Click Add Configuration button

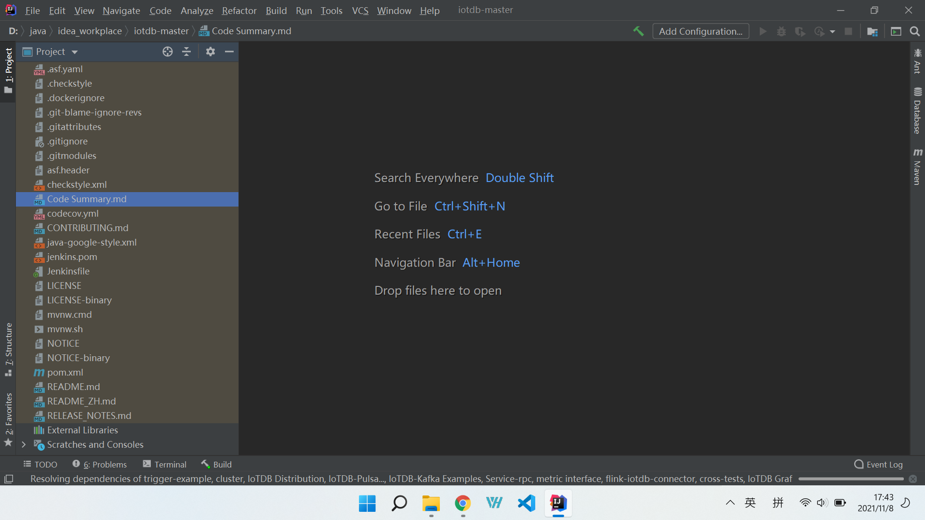700,31
